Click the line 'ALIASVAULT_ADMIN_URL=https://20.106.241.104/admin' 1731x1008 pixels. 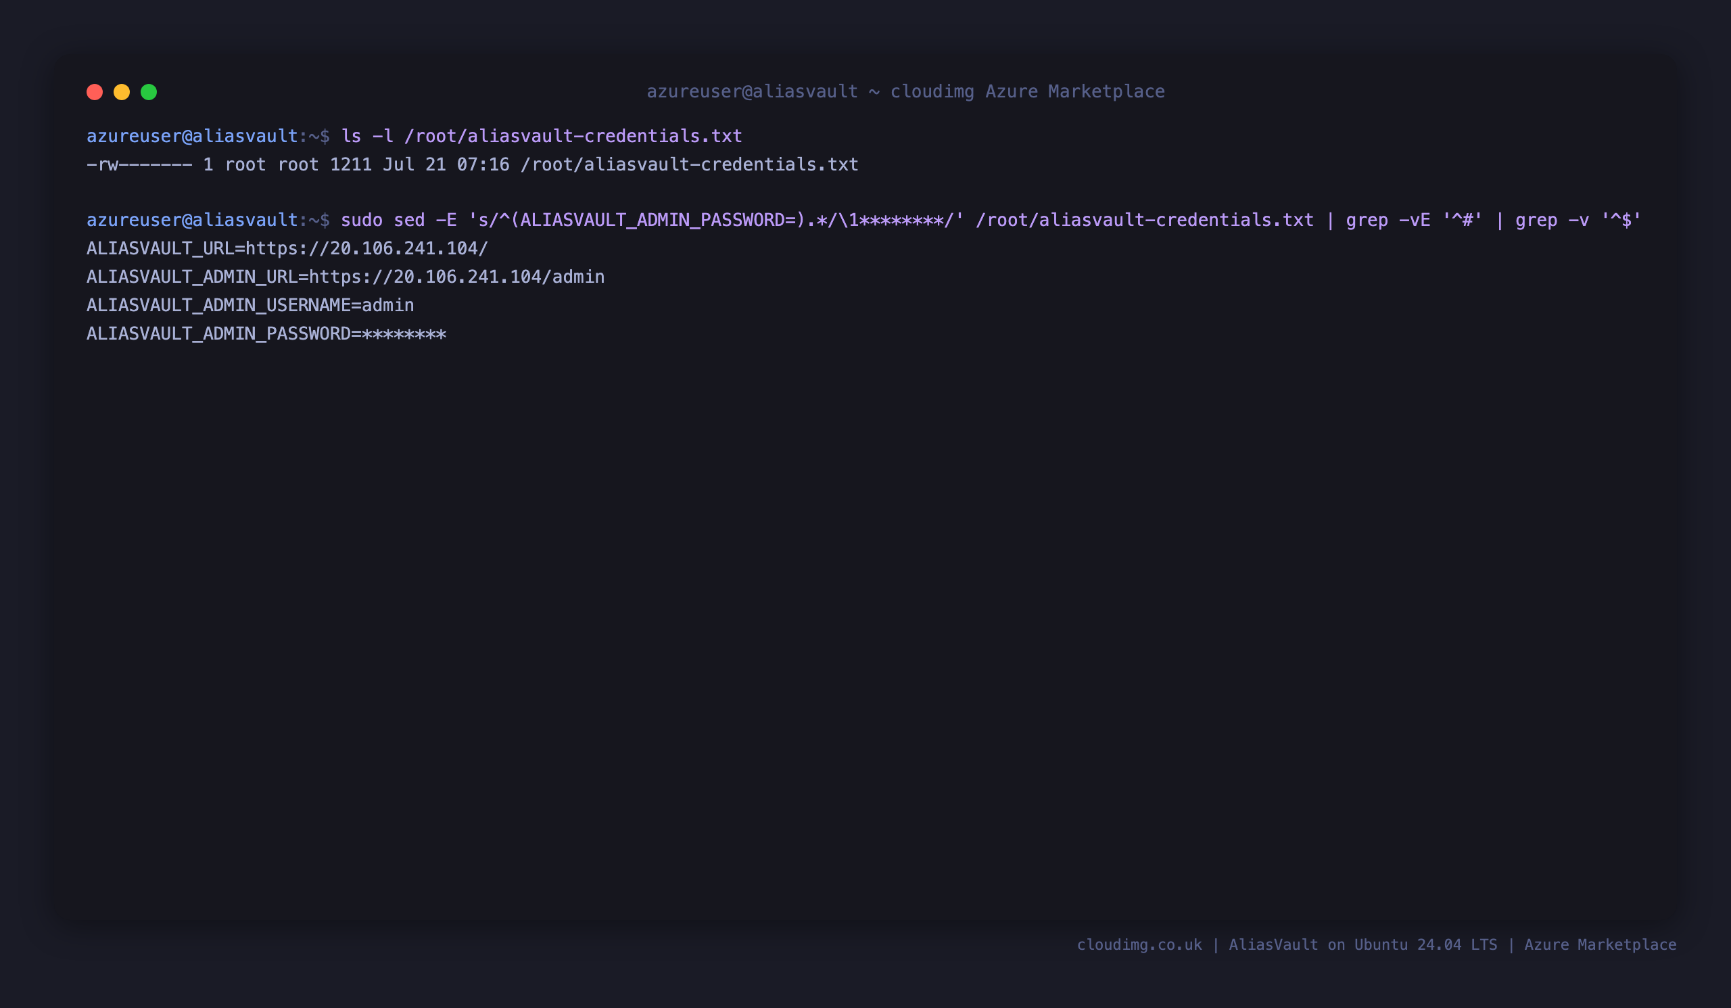click(x=346, y=277)
